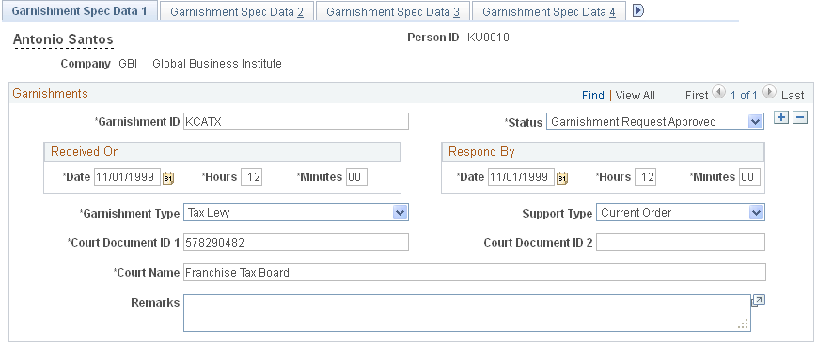Open the Status dropdown
The width and height of the screenshot is (817, 346).
655,122
